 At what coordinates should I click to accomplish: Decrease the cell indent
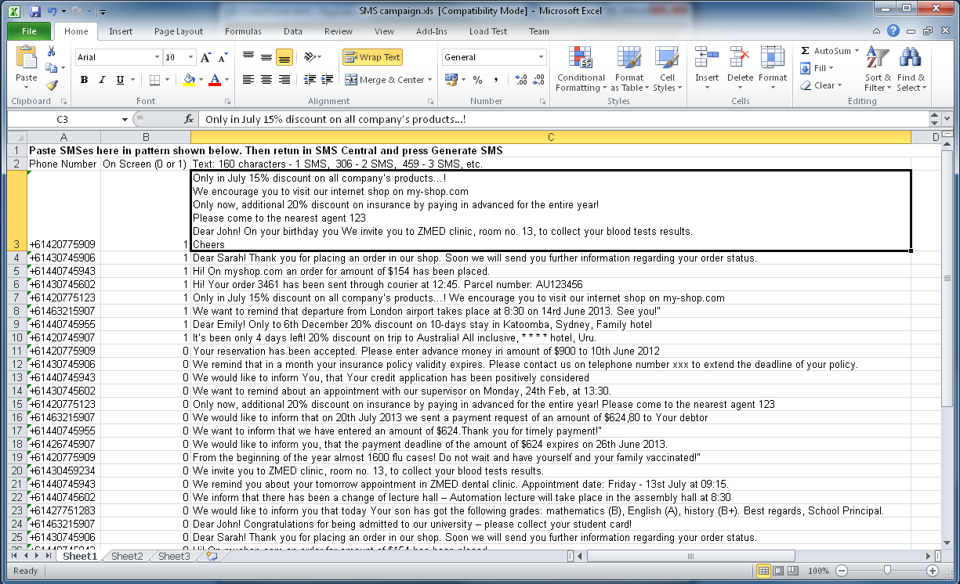309,80
